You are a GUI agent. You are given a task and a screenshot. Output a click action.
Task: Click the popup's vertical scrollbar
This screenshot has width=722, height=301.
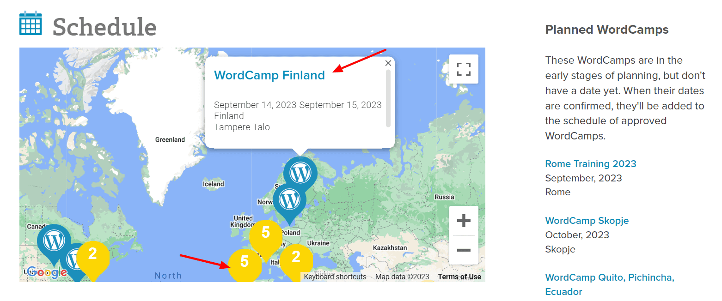(x=388, y=98)
